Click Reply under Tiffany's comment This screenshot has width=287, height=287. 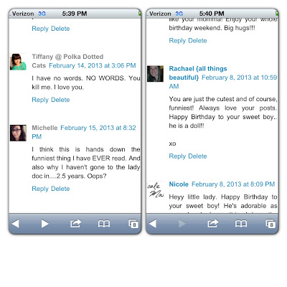click(40, 100)
